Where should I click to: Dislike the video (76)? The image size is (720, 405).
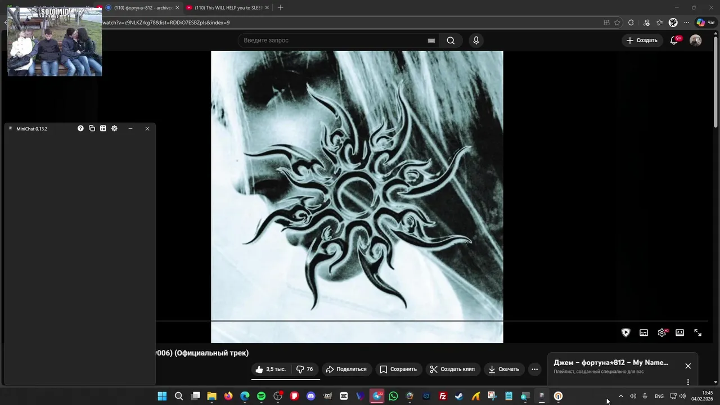click(305, 369)
